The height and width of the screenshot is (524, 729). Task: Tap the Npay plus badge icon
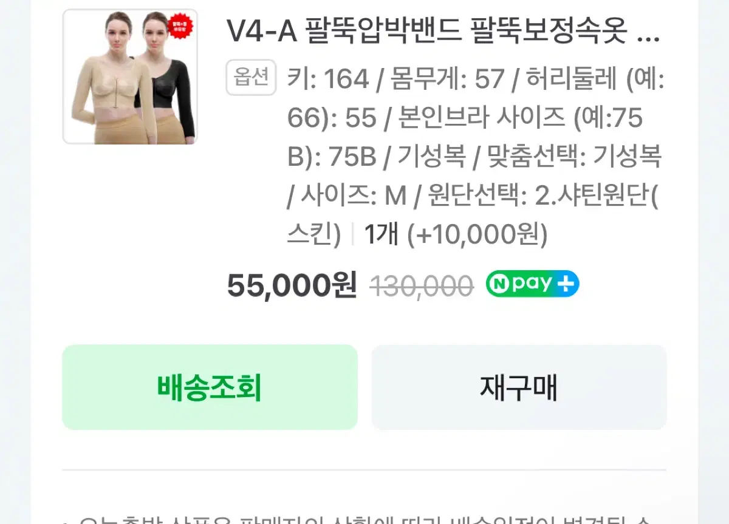(x=532, y=284)
